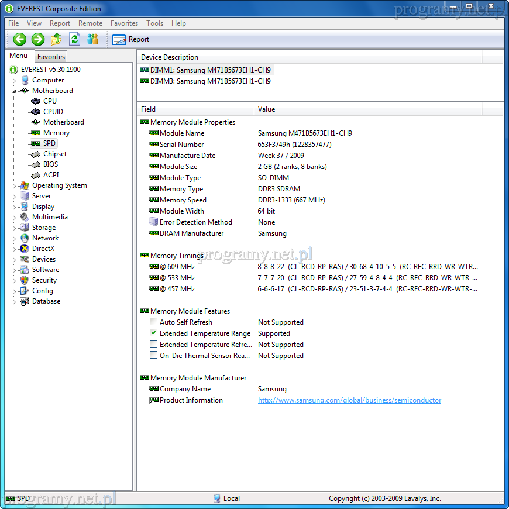Open the Tools menu
Image resolution: width=509 pixels, height=509 pixels.
tap(154, 23)
